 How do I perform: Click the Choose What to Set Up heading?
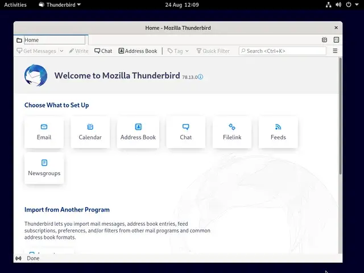pos(57,105)
